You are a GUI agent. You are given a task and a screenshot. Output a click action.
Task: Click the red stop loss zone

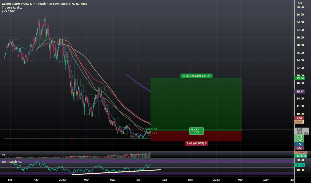coord(196,136)
